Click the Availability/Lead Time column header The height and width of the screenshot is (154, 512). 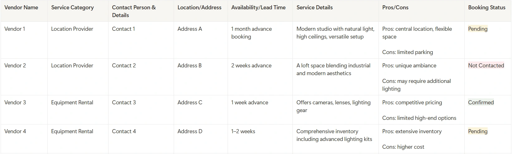point(258,7)
